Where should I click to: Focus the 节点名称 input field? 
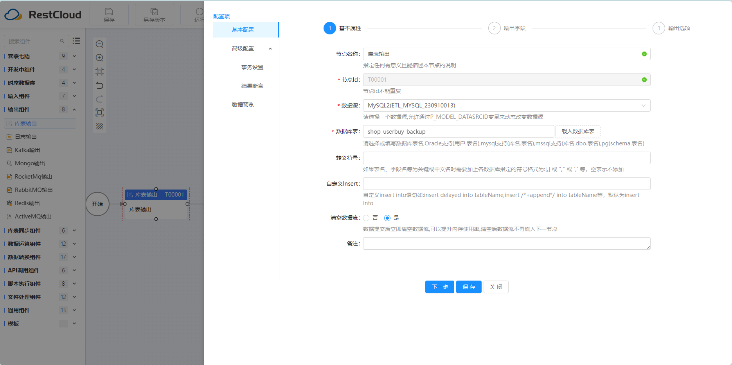[507, 54]
